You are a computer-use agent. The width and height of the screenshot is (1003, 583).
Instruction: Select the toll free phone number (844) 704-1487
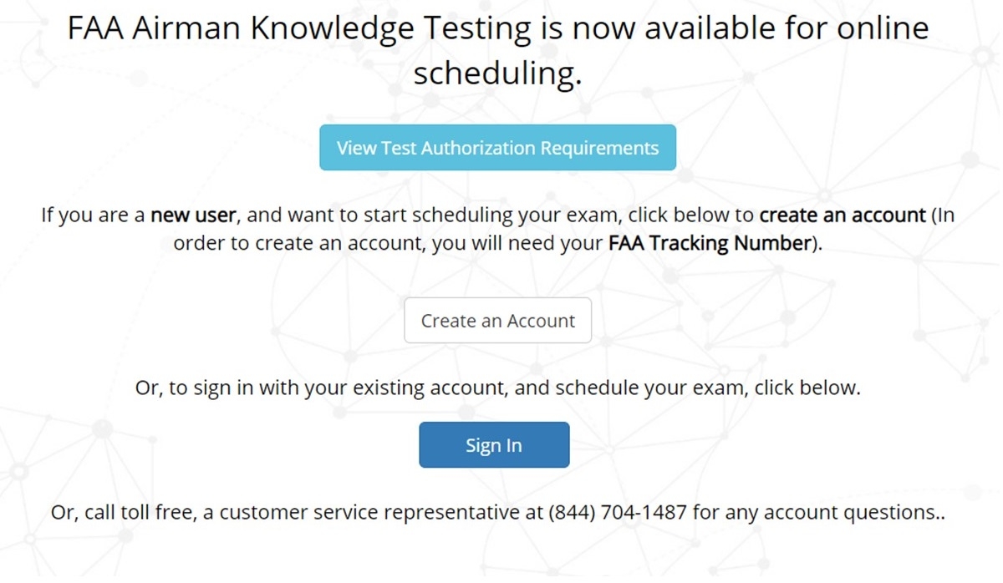click(617, 512)
